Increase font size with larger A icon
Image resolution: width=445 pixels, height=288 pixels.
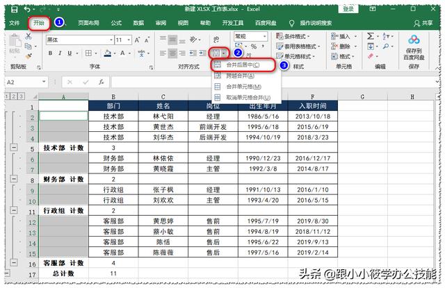(137, 40)
